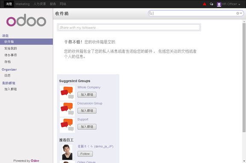Image resolution: width=246 pixels, height=163 pixels.
Task: Open the Support group link
Action: tap(83, 120)
